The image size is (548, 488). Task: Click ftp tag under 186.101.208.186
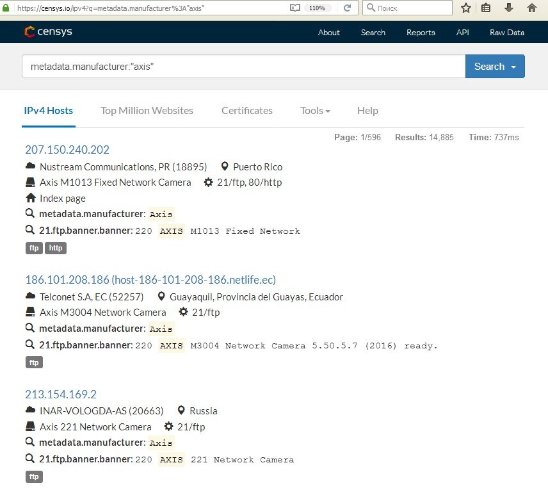coord(34,362)
